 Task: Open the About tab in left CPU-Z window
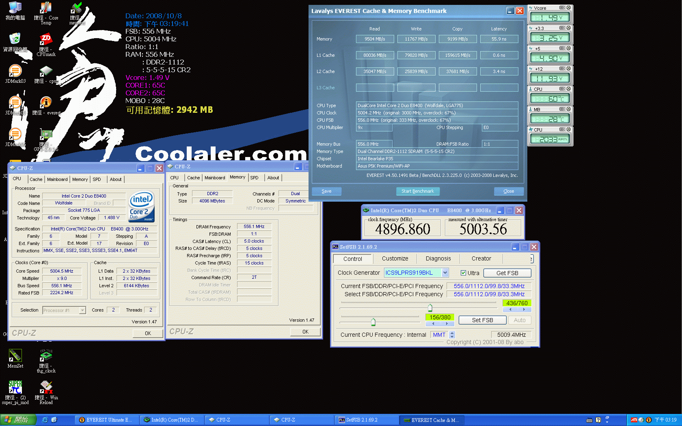pyautogui.click(x=116, y=179)
